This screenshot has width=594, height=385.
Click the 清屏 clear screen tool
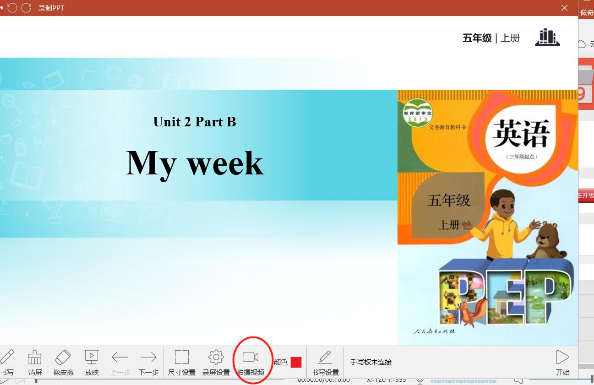[x=35, y=362]
